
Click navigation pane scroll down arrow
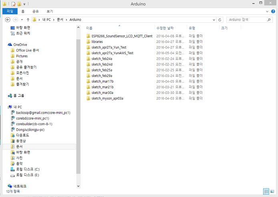[x=78, y=186]
